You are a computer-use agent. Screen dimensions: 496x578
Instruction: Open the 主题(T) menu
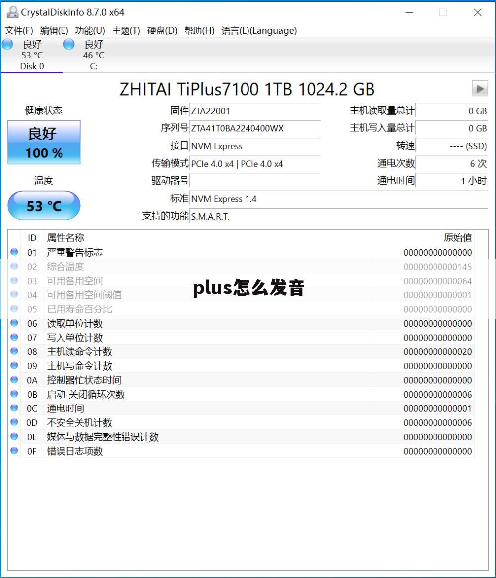pos(126,31)
